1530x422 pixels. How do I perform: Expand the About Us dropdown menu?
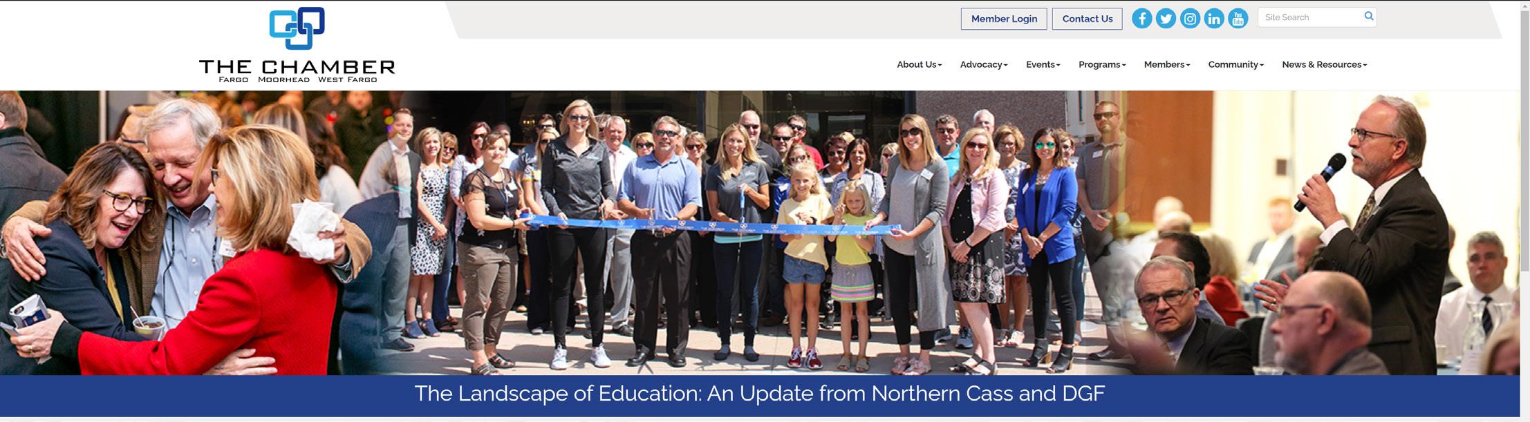pyautogui.click(x=919, y=64)
